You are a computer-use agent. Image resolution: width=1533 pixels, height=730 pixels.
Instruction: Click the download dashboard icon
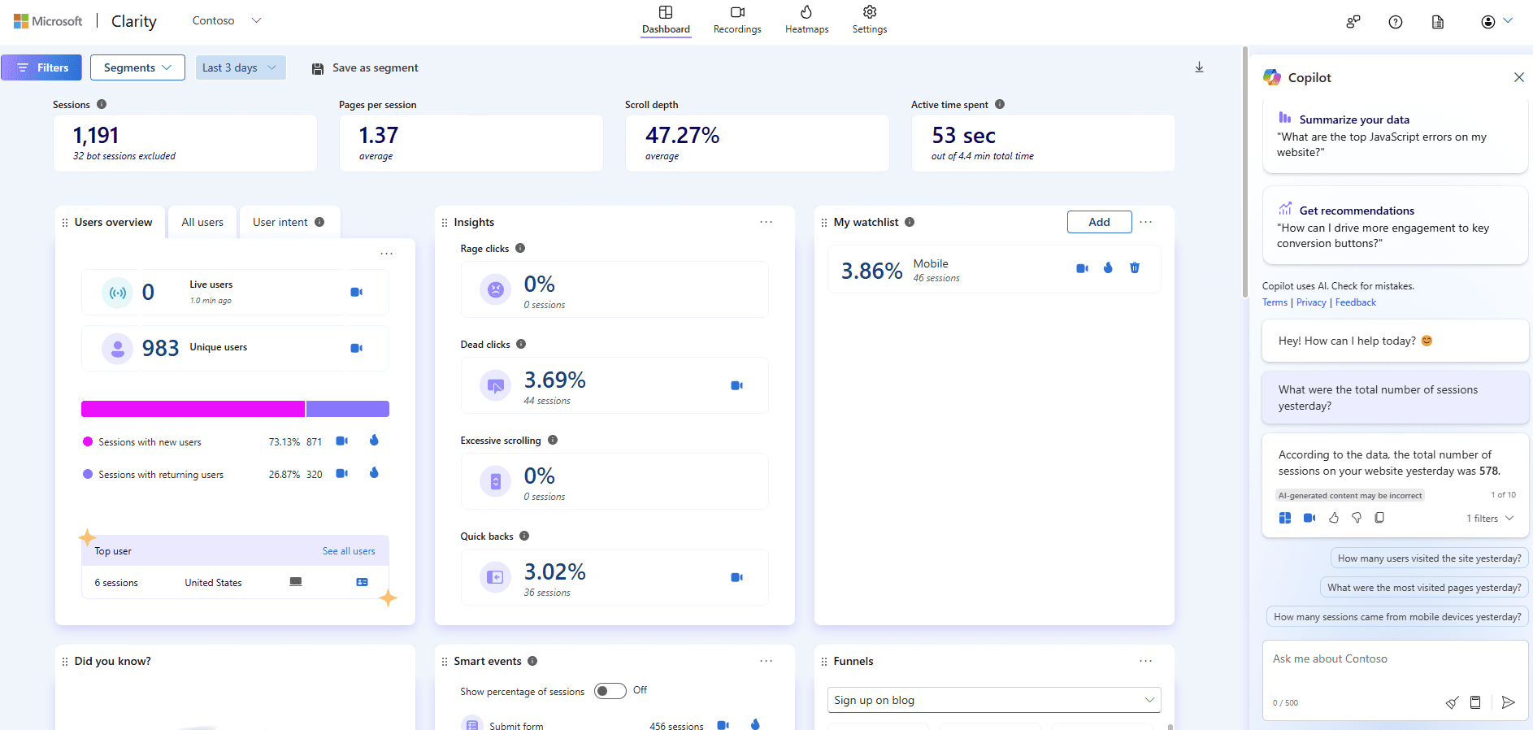(1199, 67)
